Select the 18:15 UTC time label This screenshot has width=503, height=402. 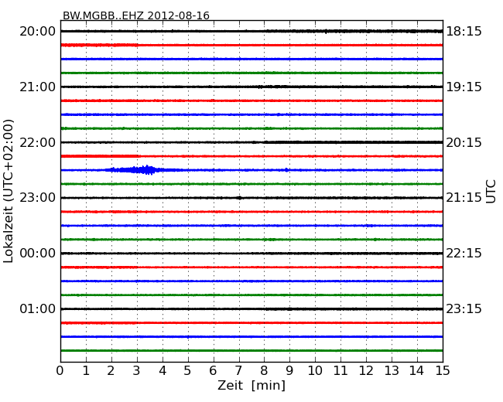click(464, 32)
